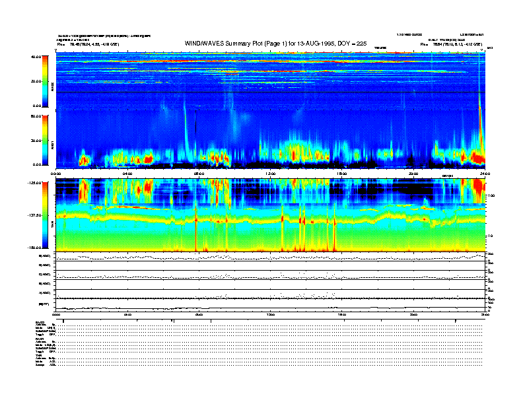This screenshot has height=404, width=523.
Task: Click 12:00 tick label below RAD1 spectrogram
Action: tap(271, 174)
